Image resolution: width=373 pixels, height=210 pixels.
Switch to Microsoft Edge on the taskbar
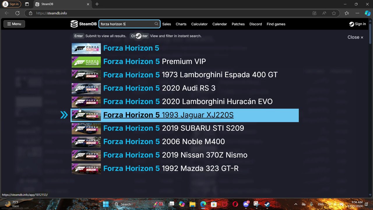tap(203, 204)
